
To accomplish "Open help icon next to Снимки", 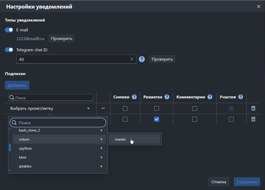I will [x=134, y=97].
